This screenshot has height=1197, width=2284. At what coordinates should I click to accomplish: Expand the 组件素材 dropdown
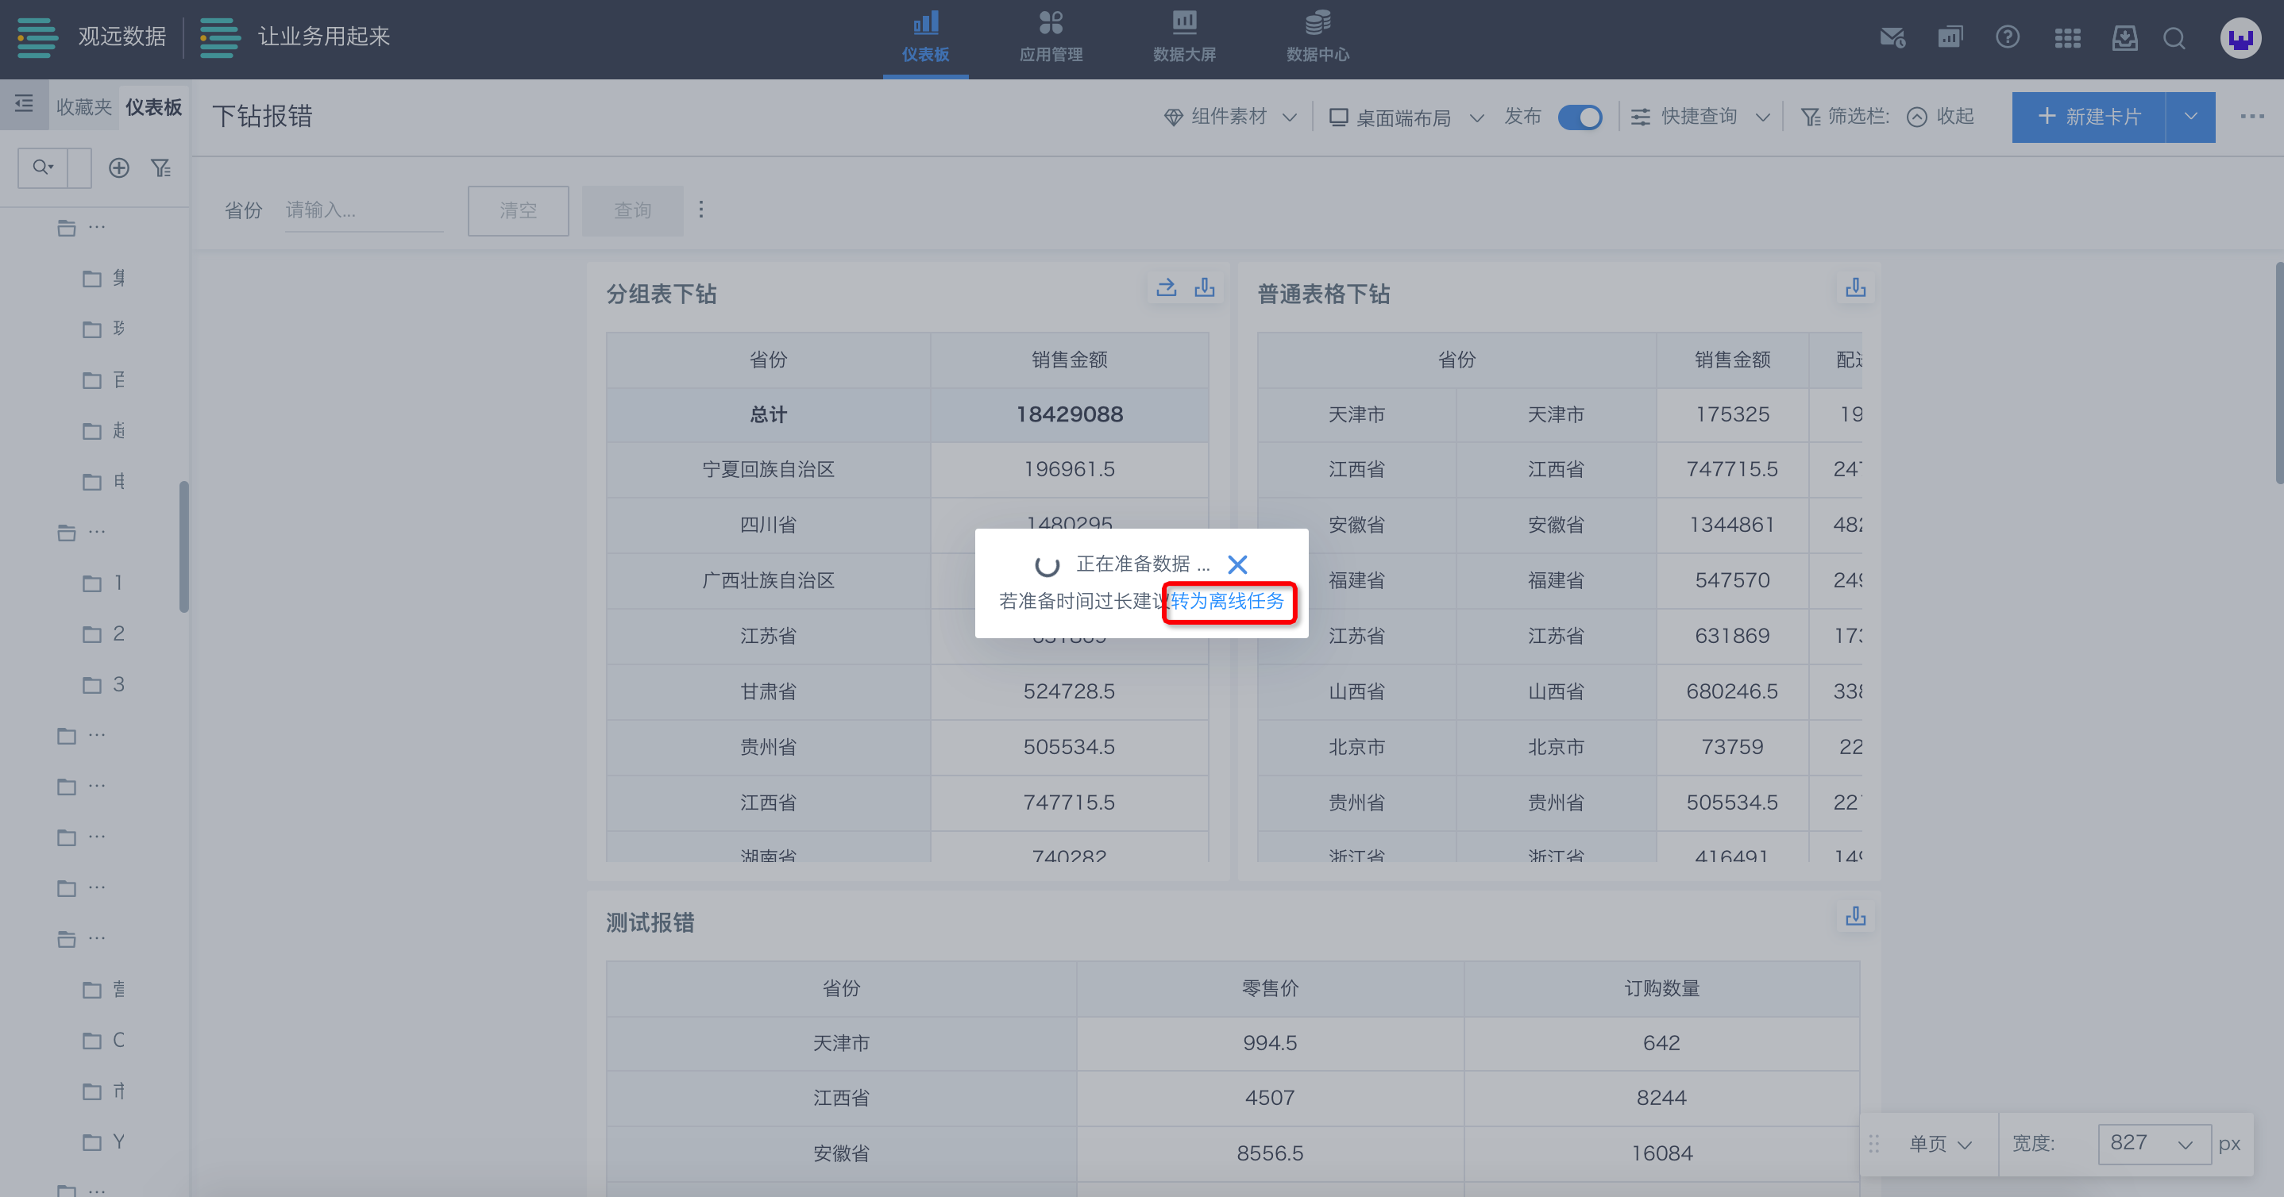[1230, 117]
